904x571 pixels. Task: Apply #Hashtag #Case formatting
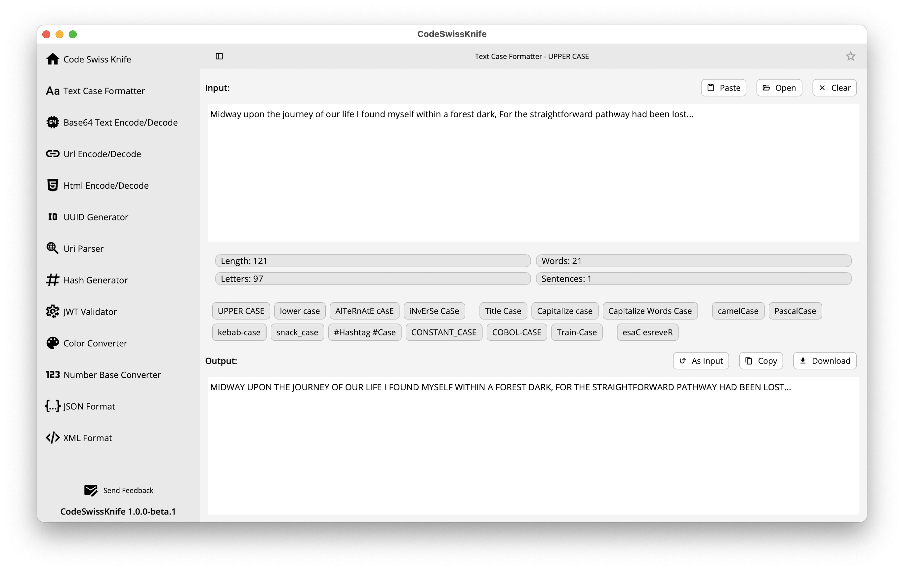coord(364,332)
